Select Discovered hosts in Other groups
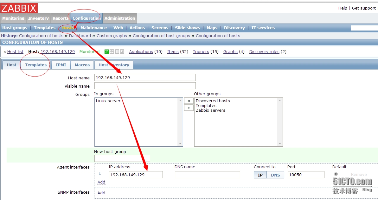378x200 pixels. (213, 101)
